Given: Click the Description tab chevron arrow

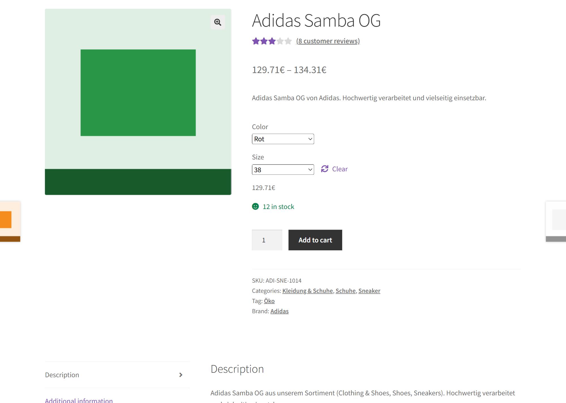Looking at the screenshot, I should click(181, 375).
